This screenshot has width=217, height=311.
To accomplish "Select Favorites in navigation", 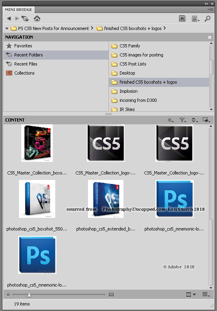I will click(56, 46).
